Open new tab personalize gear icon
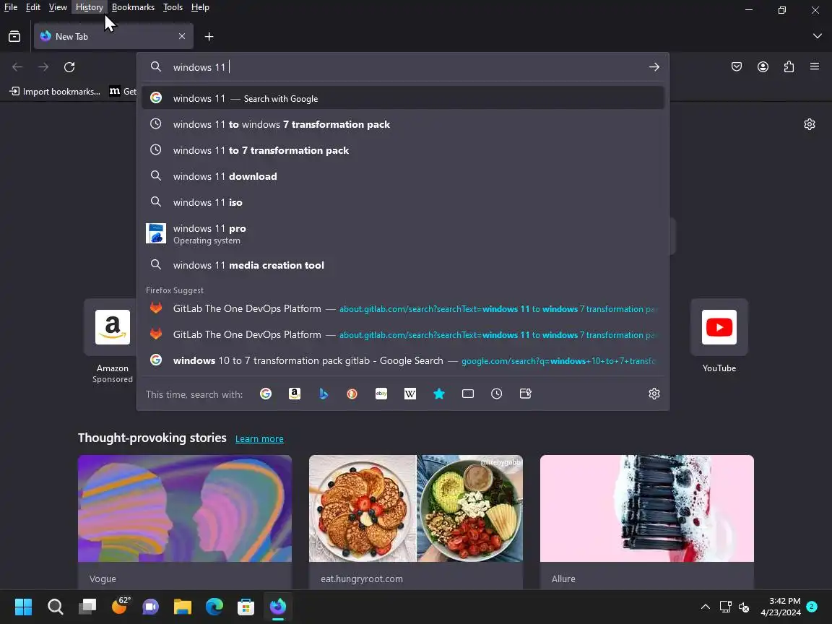832x624 pixels. coord(809,124)
